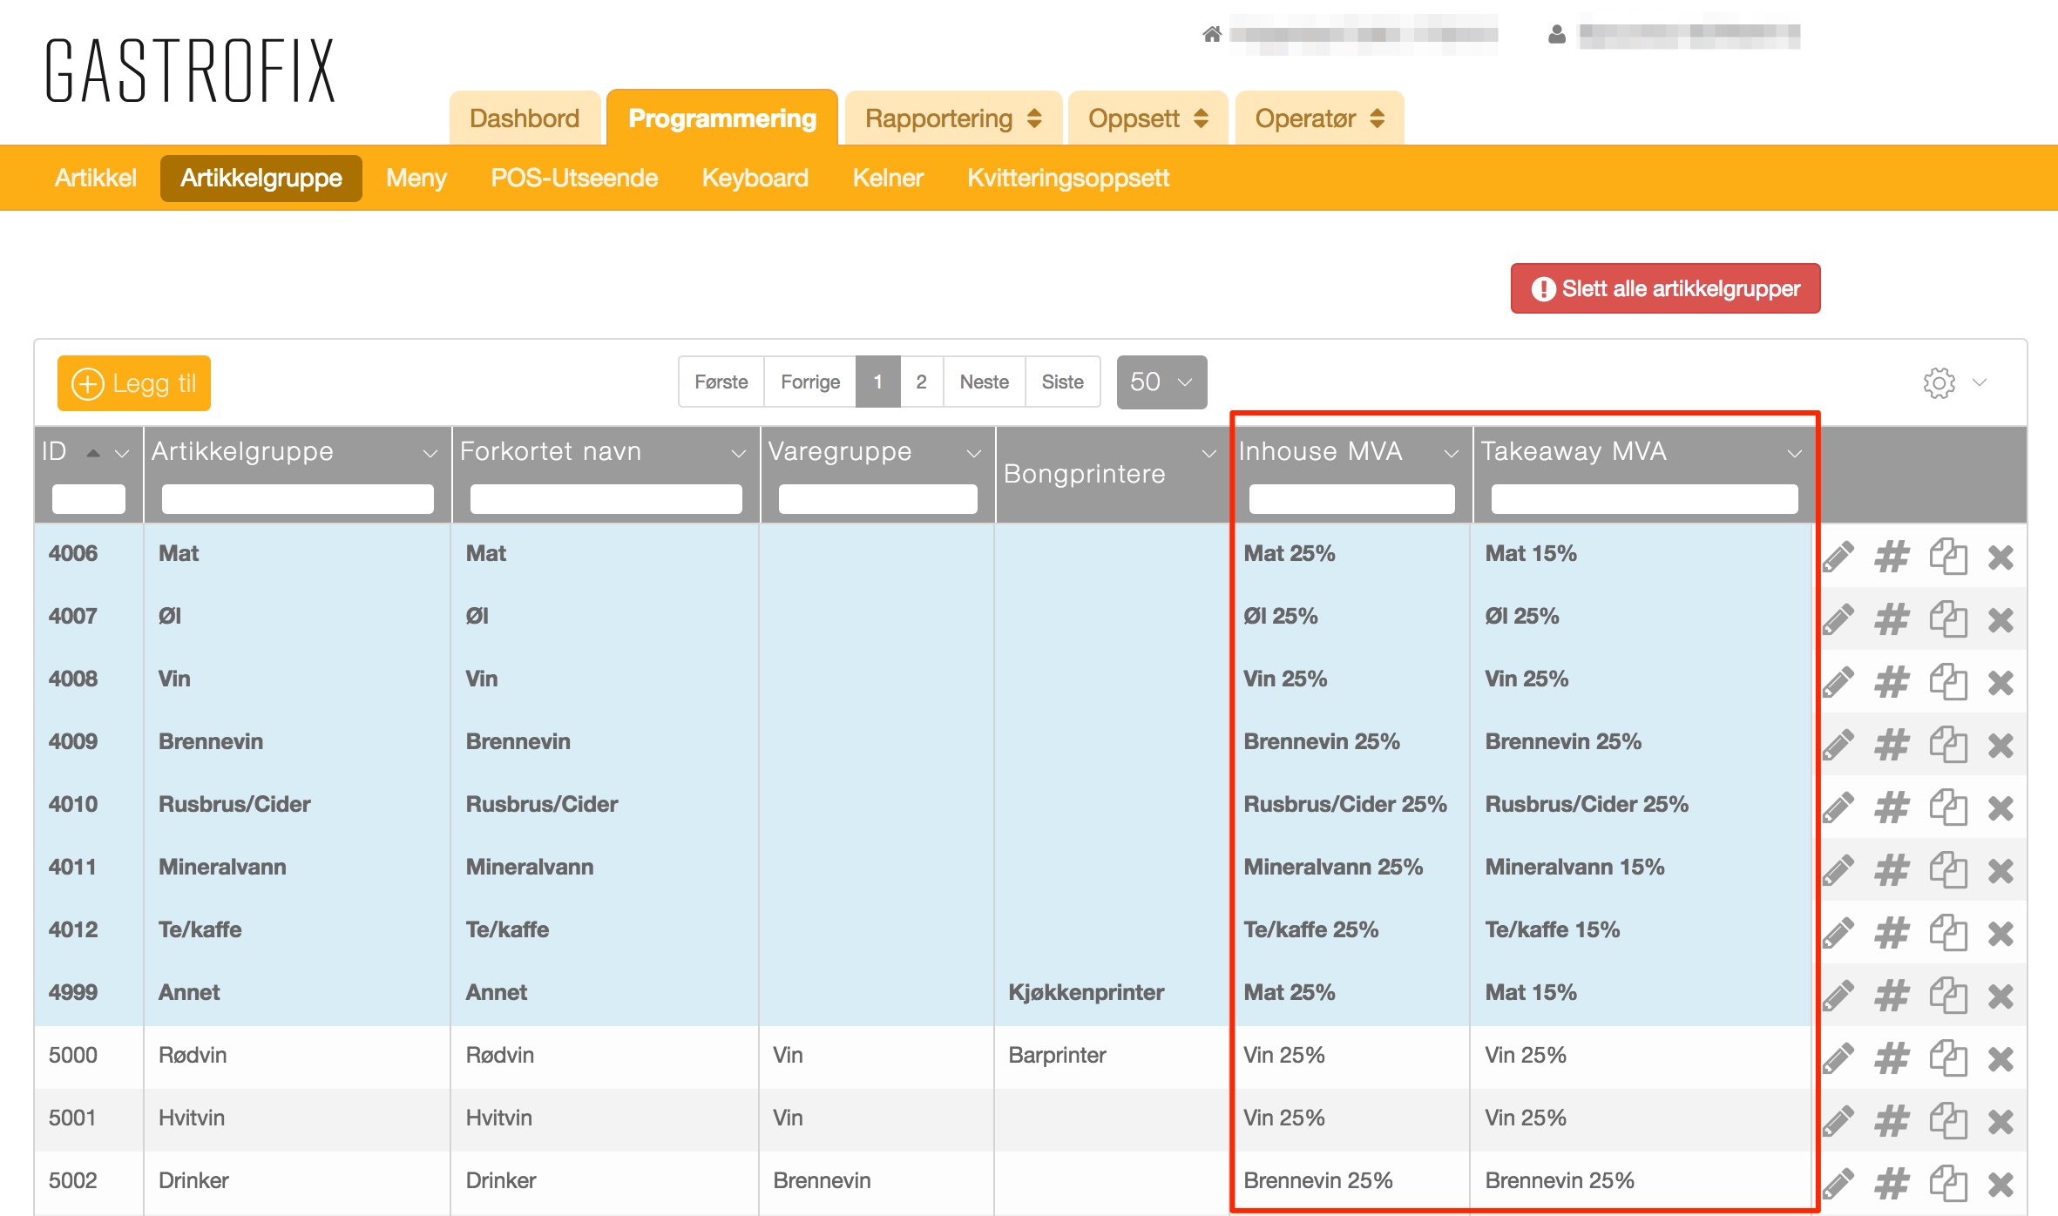Viewport: 2058px width, 1216px height.
Task: Edit the Rusbrus/Cider row with the pencil
Action: pos(1838,807)
